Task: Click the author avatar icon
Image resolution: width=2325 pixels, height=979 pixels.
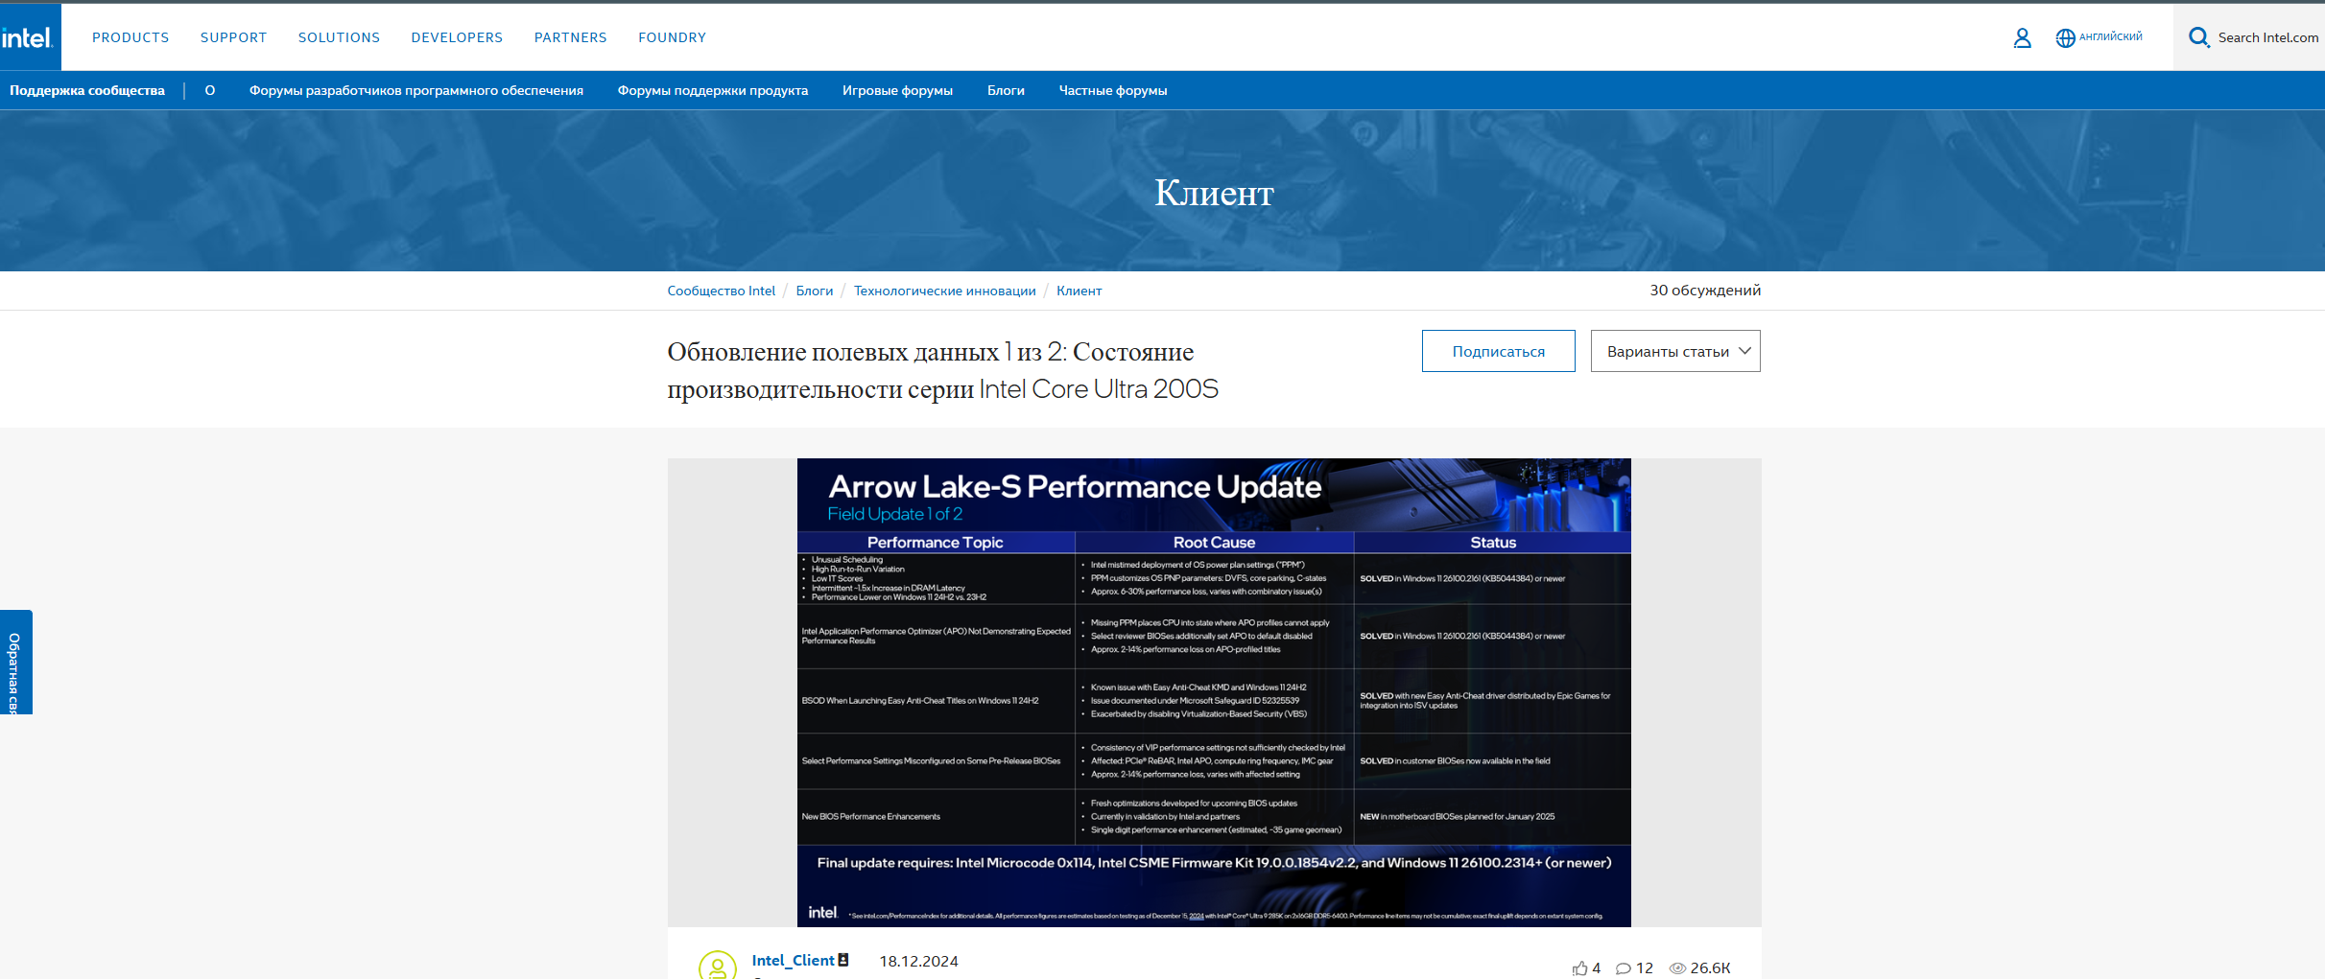Action: (x=717, y=966)
